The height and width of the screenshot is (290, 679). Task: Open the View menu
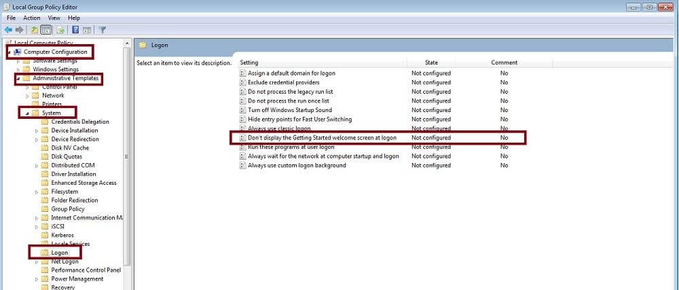(54, 18)
